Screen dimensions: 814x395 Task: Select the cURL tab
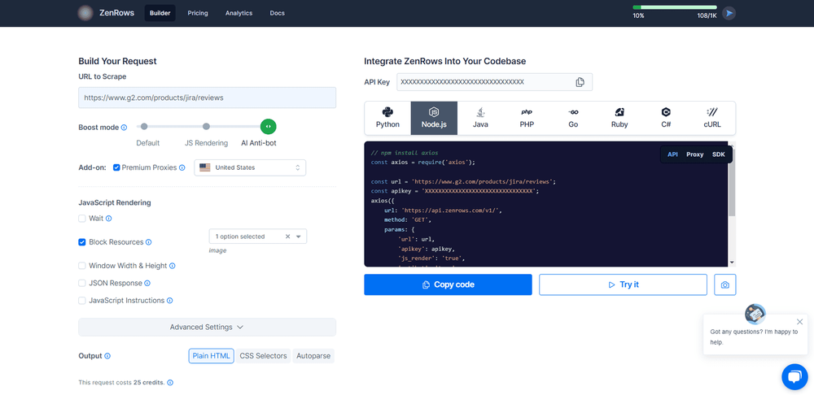pos(712,118)
